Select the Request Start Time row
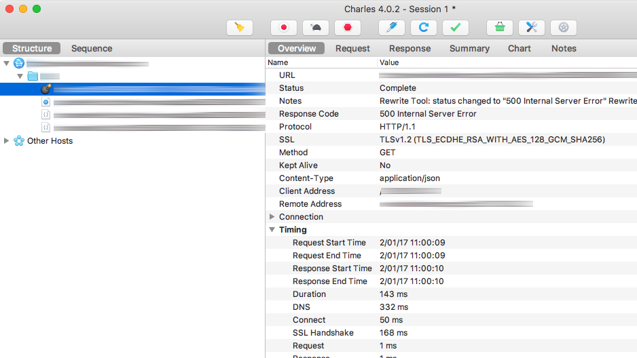Viewport: 637px width, 358px height. tap(452, 243)
